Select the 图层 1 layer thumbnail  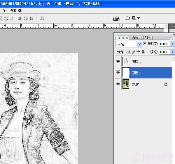coord(126,62)
